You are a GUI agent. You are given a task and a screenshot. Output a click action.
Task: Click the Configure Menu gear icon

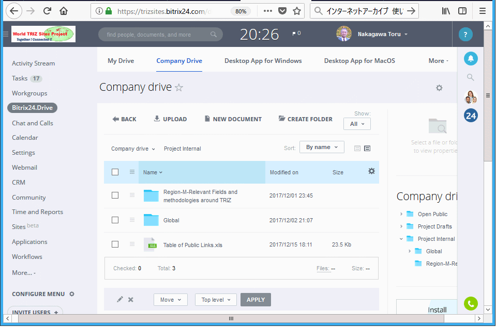pos(72,294)
